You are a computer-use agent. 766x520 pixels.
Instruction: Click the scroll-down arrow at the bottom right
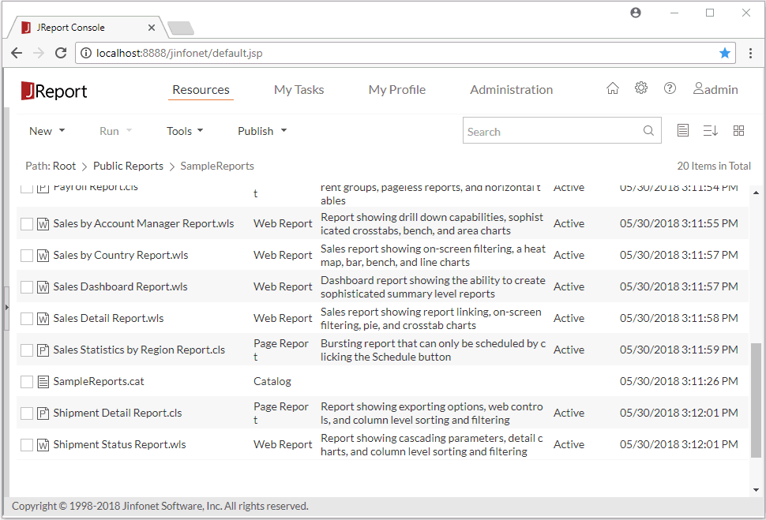click(756, 490)
